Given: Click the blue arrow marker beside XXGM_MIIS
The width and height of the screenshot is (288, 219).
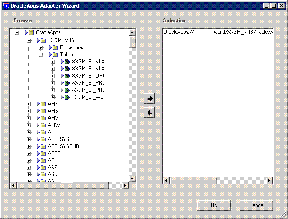Looking at the screenshot, I should tap(38, 40).
